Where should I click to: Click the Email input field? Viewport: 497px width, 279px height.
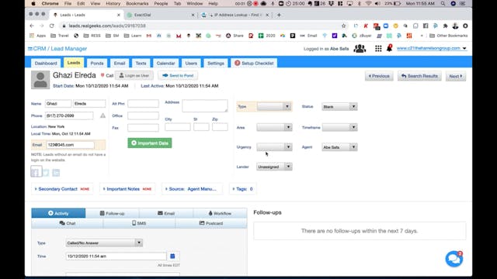(70, 145)
